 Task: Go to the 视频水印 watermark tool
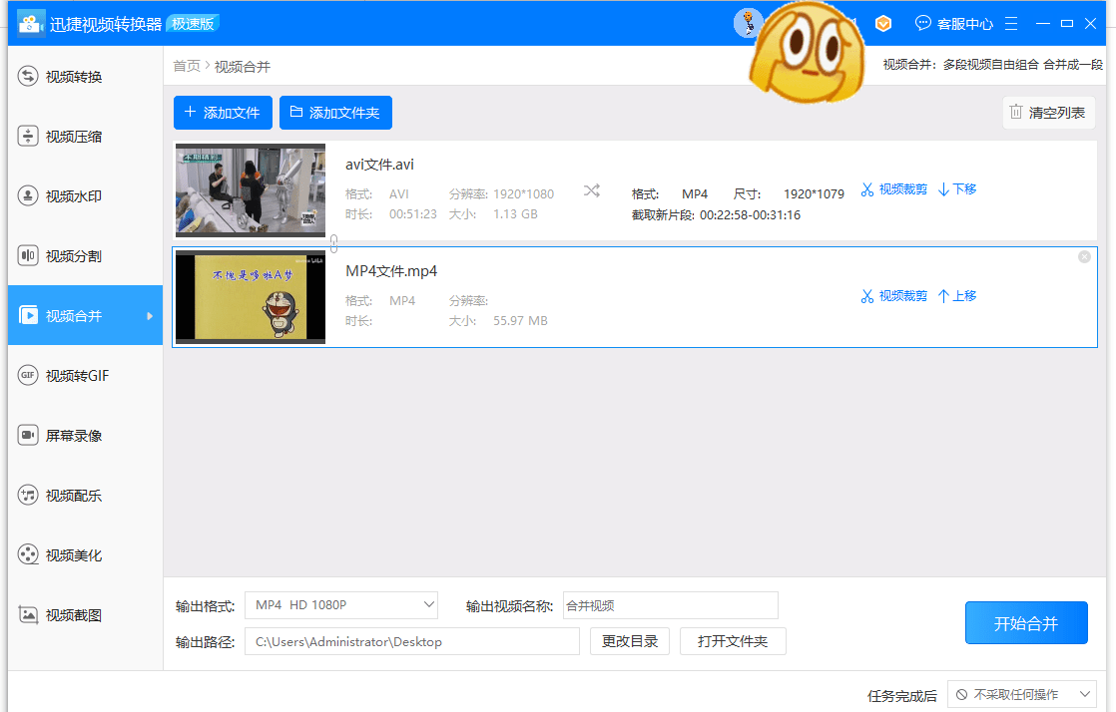coord(74,196)
